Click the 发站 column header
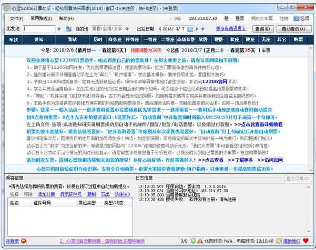This screenshot has width=316, height=250. coord(39,39)
